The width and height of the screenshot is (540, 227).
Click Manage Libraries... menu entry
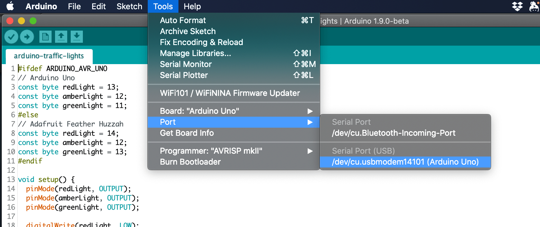point(195,53)
